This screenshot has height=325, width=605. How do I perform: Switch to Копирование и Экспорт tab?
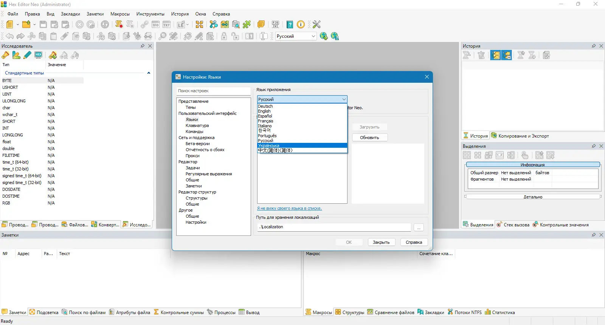point(520,136)
